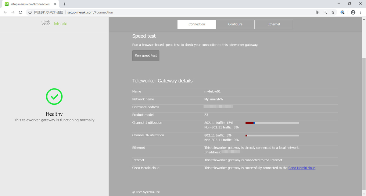Select the Connection tab

[197, 24]
